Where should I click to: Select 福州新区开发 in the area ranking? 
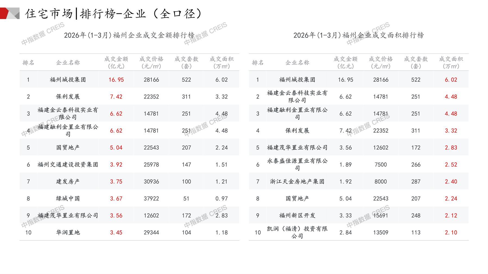pyautogui.click(x=297, y=215)
